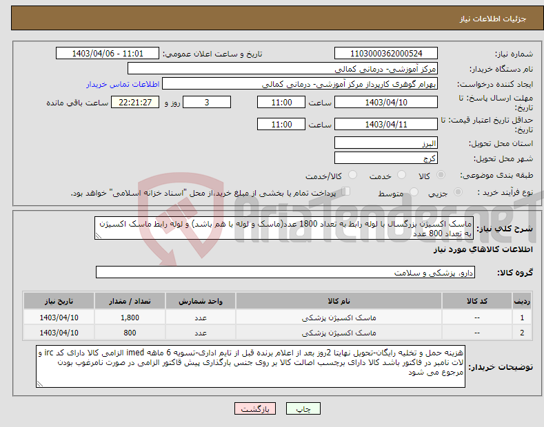Click the price validity date 1403/04/11 field
Viewport: 544px width, 427px height.
pos(386,124)
